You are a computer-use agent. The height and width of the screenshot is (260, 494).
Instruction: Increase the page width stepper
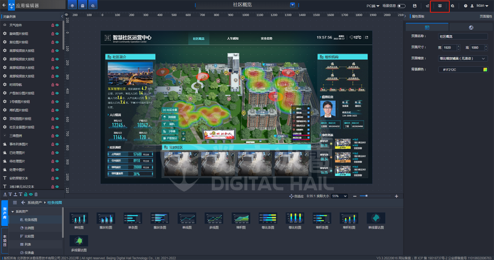[x=458, y=46]
